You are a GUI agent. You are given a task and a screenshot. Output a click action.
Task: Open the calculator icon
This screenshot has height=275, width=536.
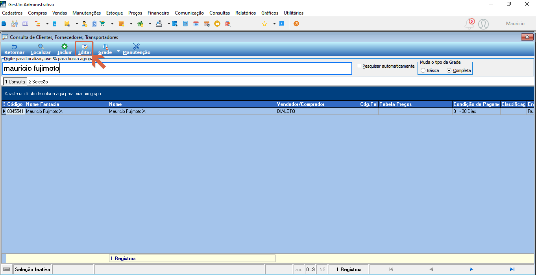click(185, 24)
